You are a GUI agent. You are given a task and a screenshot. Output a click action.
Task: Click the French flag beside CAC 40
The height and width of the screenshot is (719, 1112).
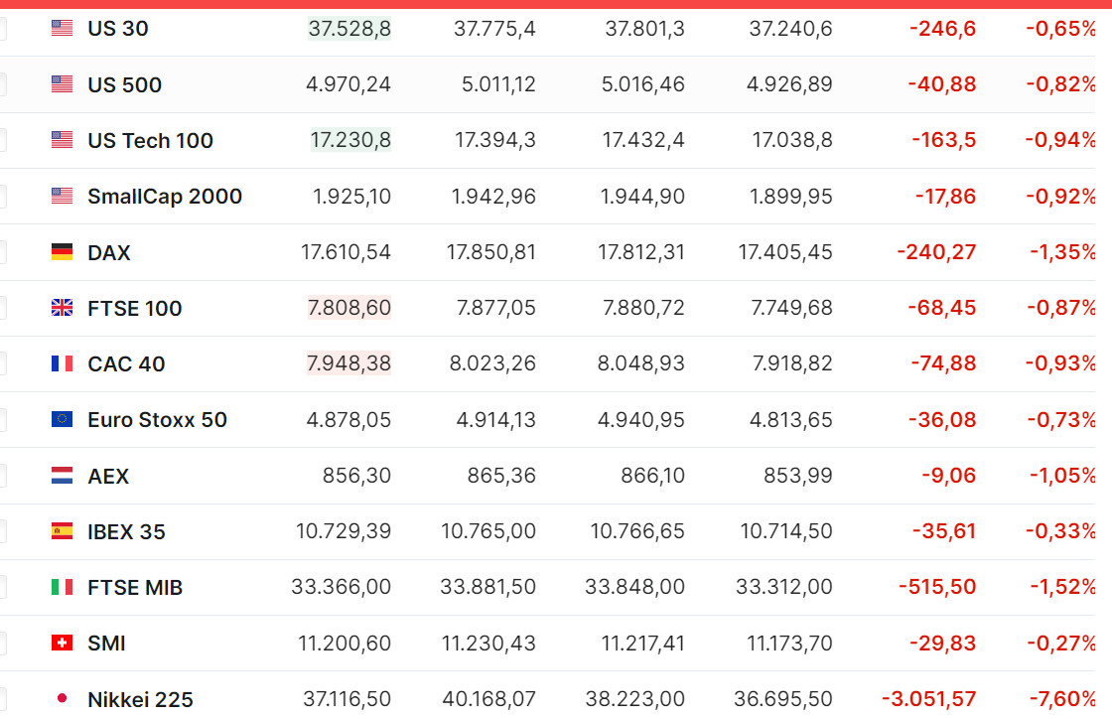point(62,363)
